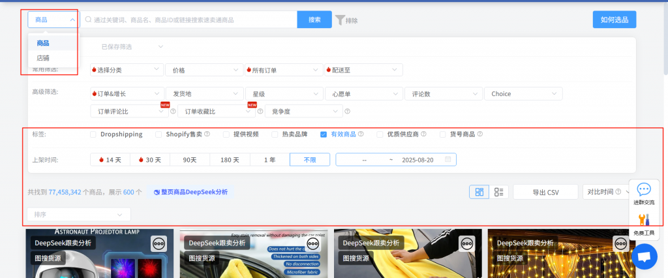Open the 已保存筛选 dropdown

[132, 46]
